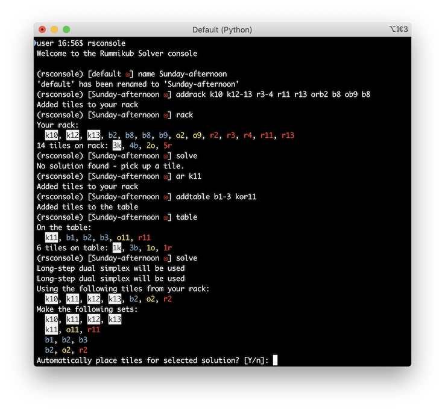Screen dimensions: 445x411
Task: Click 'orb2' in the addrack command
Action: click(x=319, y=94)
